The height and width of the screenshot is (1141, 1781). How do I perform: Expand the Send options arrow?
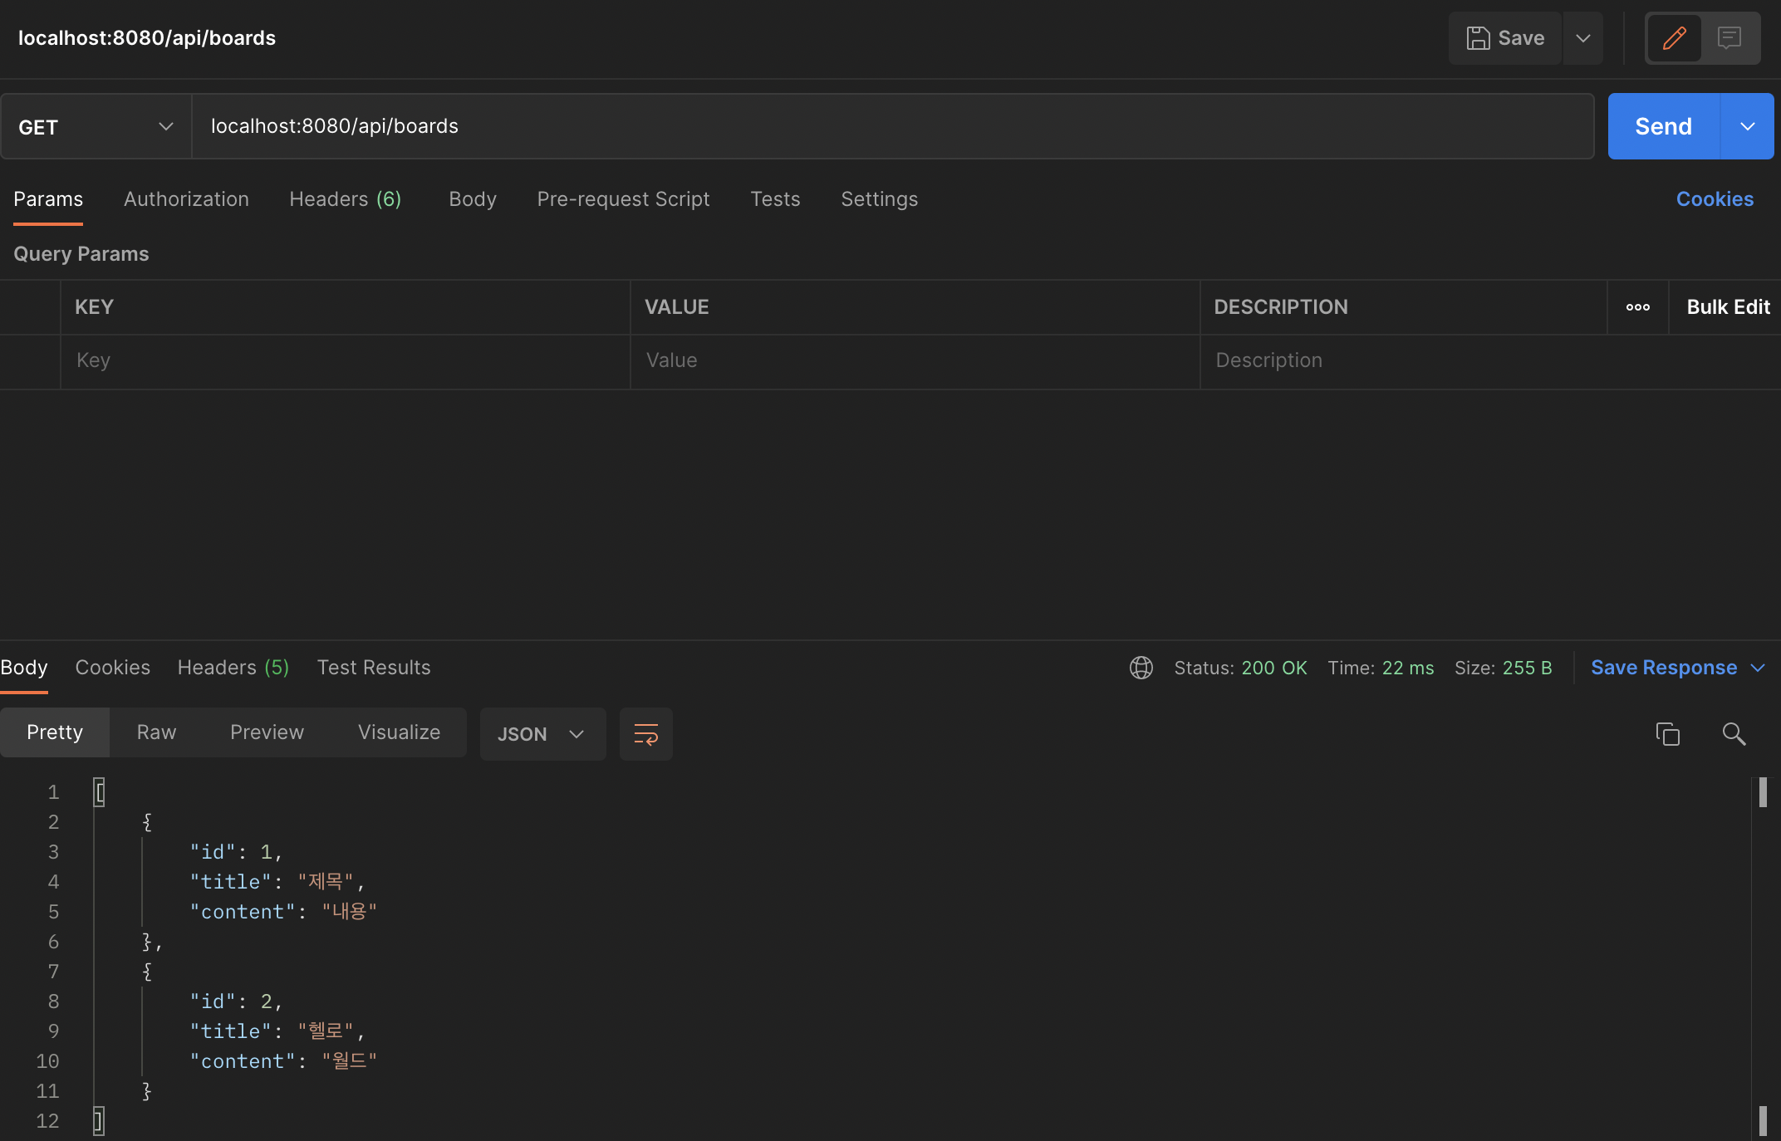pos(1747,126)
